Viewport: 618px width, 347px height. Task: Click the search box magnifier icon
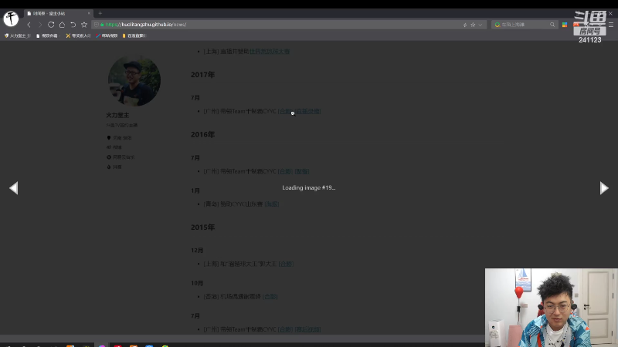[552, 25]
